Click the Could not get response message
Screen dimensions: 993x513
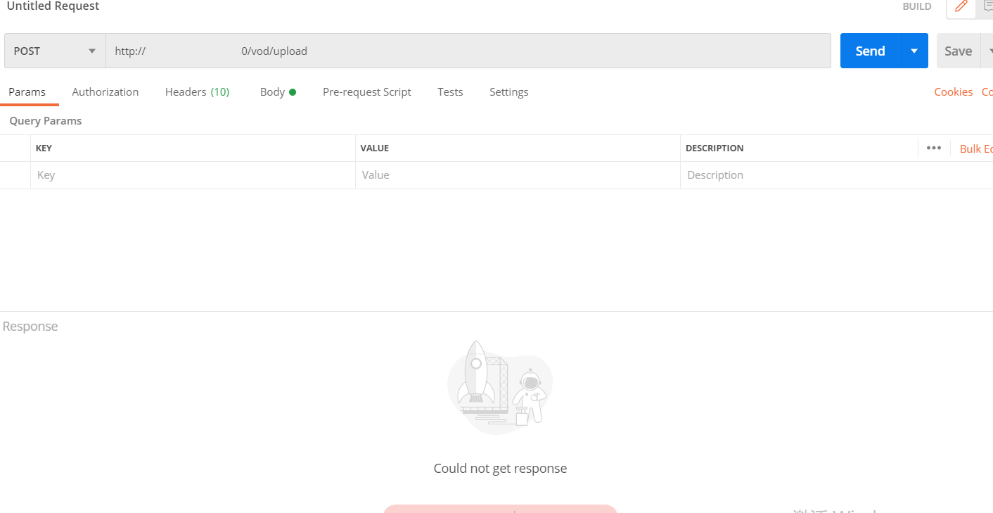(x=500, y=469)
